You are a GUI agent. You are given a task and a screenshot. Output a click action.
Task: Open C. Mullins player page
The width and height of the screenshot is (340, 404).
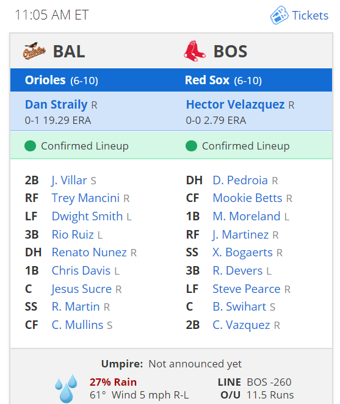coord(78,325)
